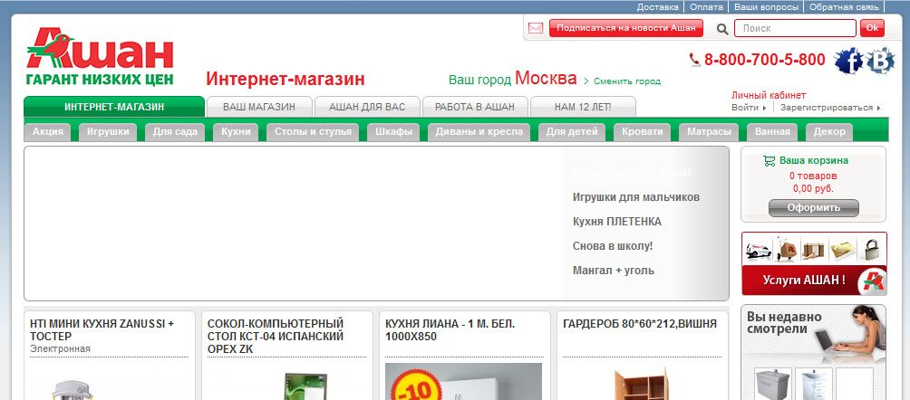The height and width of the screenshot is (400, 910).
Task: Click Войти to log in
Action: (x=745, y=108)
